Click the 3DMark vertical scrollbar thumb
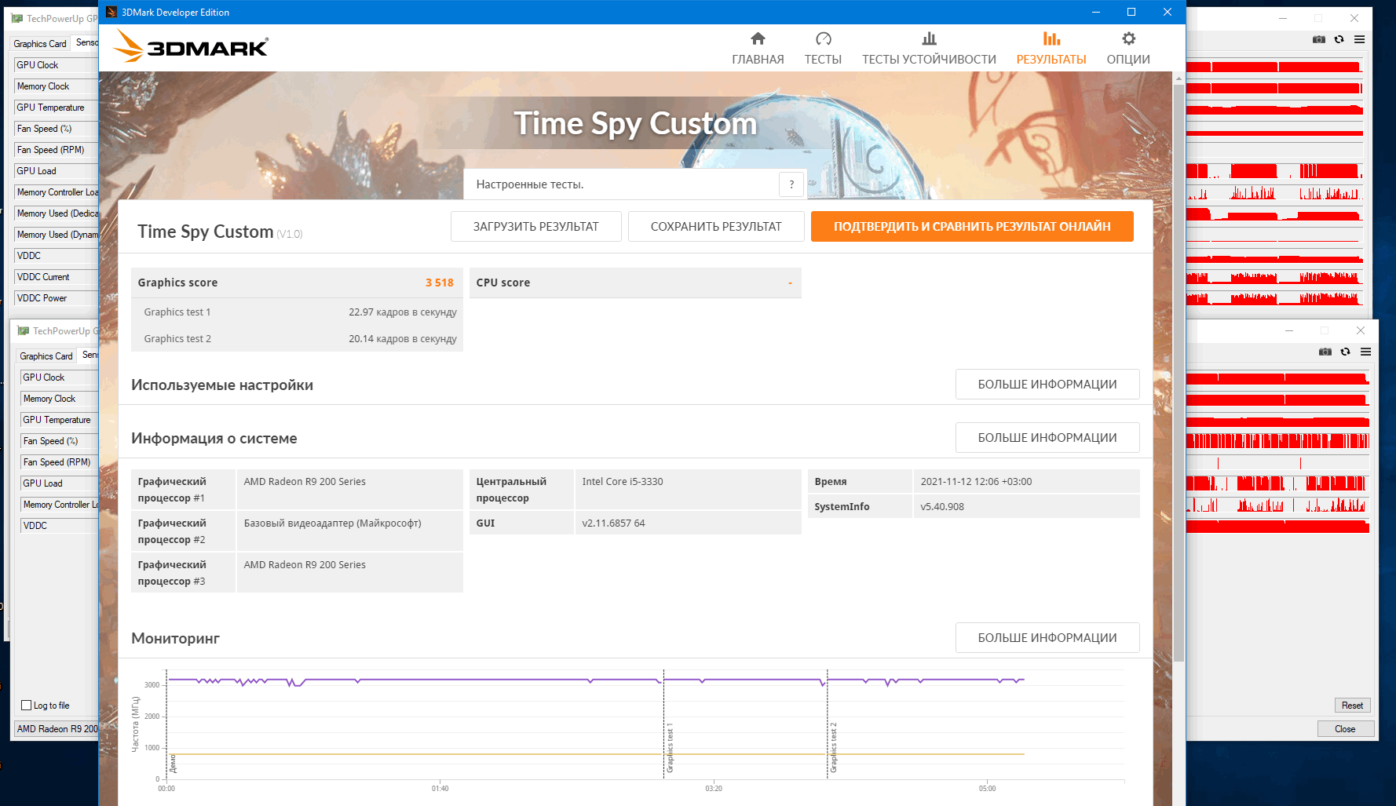The width and height of the screenshot is (1396, 806). 1179,373
